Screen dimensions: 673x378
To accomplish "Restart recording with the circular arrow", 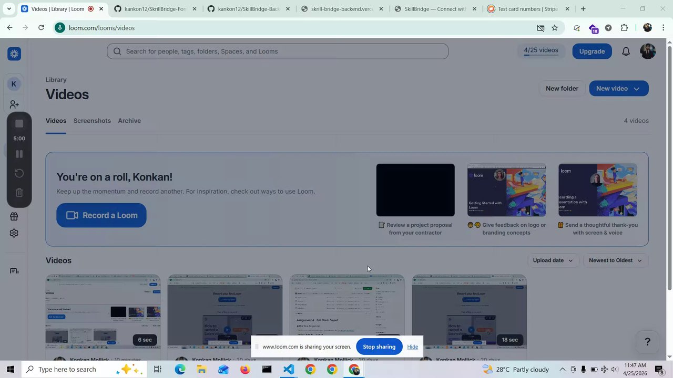I will click(19, 173).
